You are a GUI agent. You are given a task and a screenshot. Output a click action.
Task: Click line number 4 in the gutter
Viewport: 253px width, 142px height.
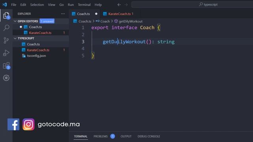pyautogui.click(x=83, y=49)
